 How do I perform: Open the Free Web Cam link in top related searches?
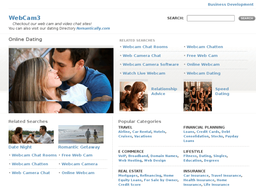click(202, 56)
